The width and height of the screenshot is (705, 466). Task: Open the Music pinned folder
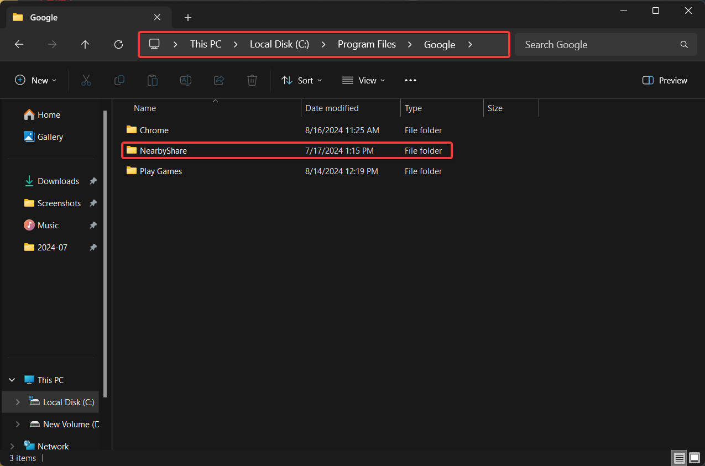41,225
